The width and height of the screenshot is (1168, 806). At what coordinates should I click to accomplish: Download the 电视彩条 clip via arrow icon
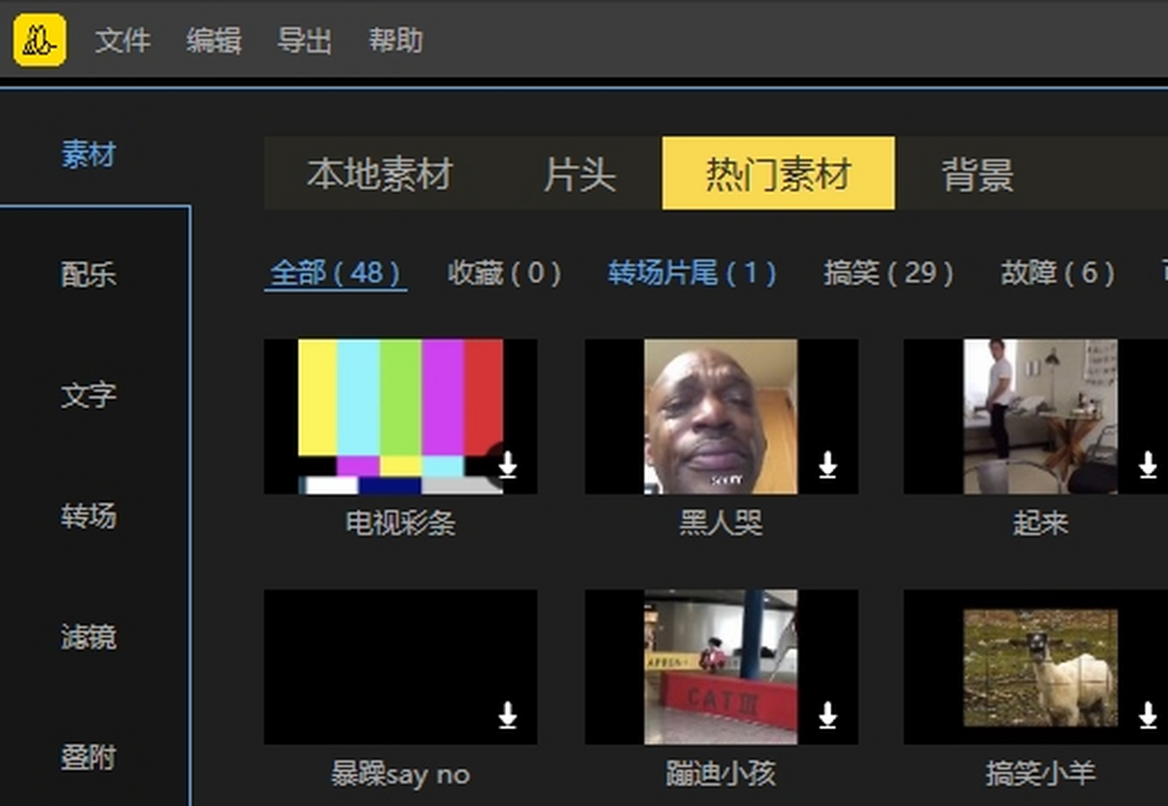[x=507, y=465]
